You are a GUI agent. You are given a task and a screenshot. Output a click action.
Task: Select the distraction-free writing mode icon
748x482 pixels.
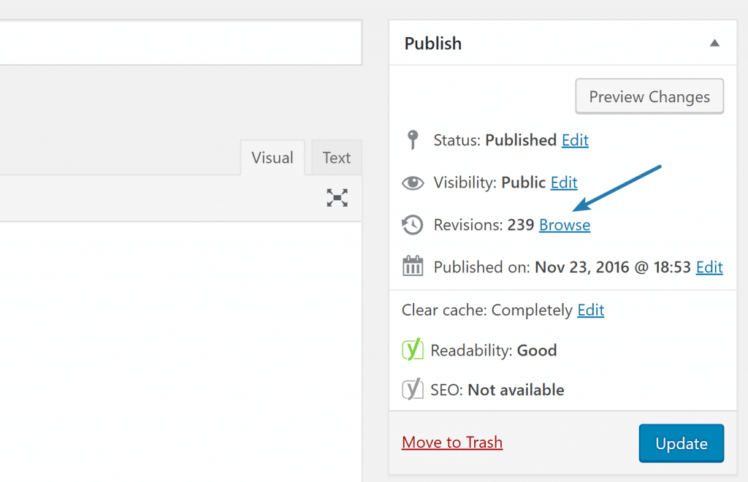coord(337,198)
